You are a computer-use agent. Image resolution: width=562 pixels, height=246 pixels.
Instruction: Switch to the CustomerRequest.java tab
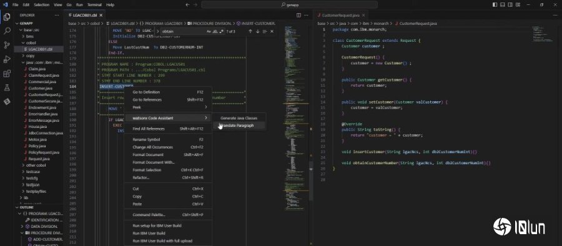point(340,16)
